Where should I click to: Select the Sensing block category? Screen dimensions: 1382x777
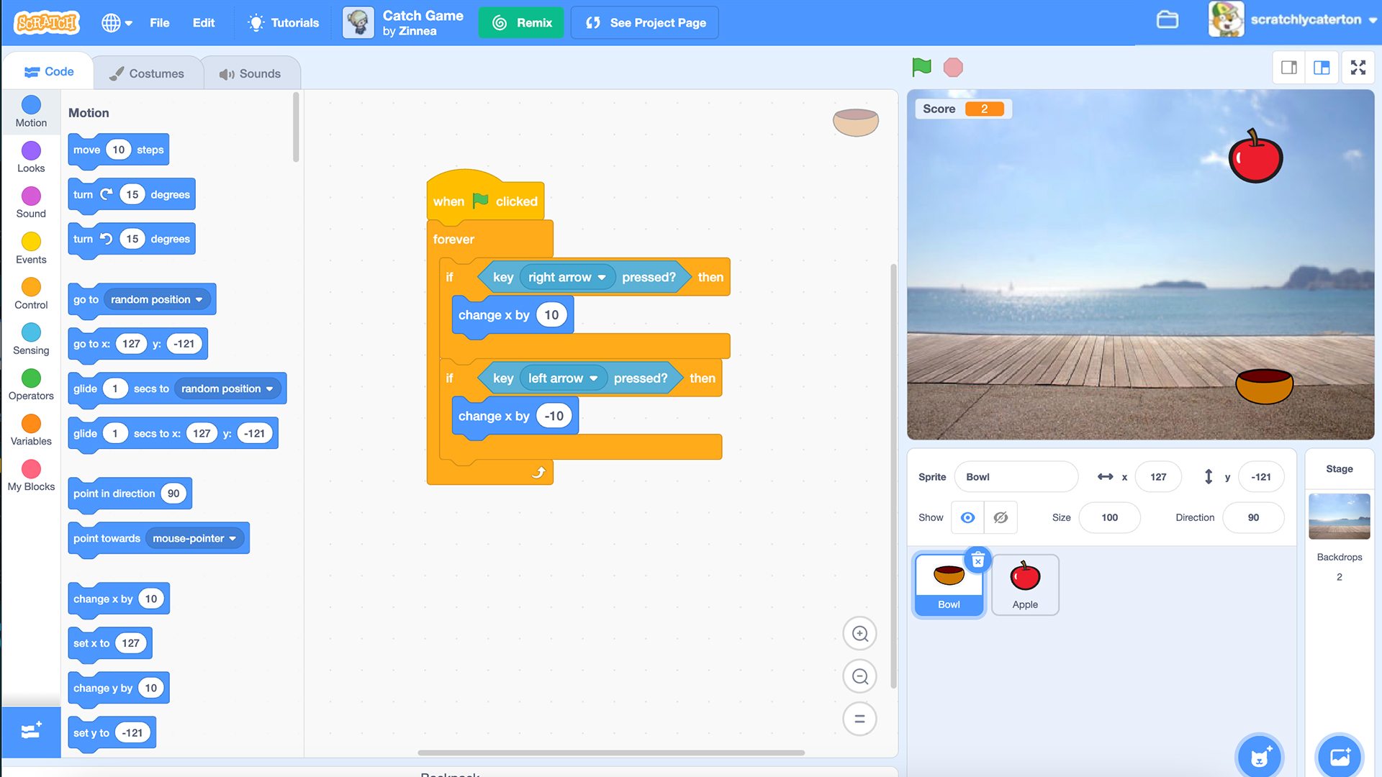(31, 340)
